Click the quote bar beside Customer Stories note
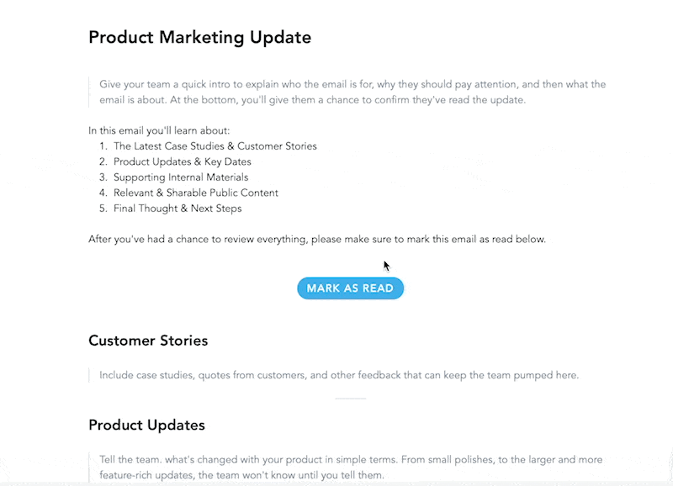Screen dimensions: 673x486 pos(89,375)
